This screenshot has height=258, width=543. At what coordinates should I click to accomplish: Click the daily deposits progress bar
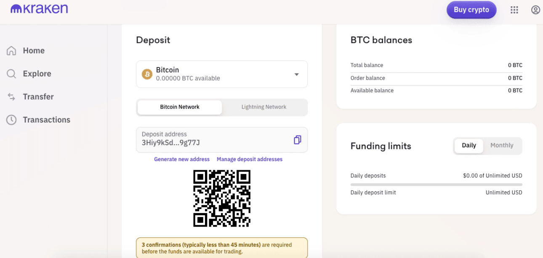point(436,184)
